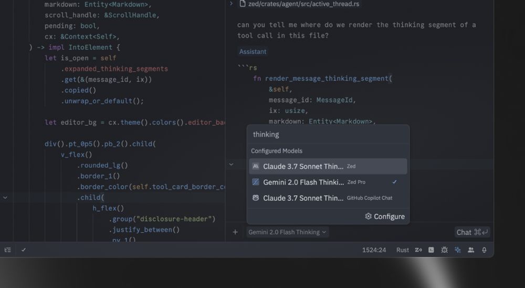Click the checkmark next to Gemini model
525x288 pixels.
(394, 182)
